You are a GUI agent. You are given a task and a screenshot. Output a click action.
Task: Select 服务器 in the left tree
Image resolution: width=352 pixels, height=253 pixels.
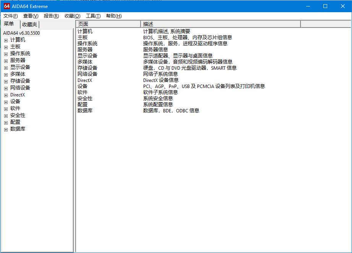pos(18,60)
